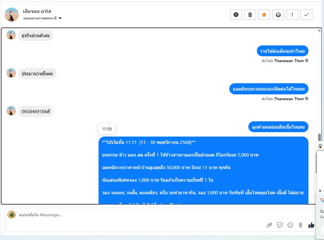Mark conversation as unread with envelope icon
324x240 pixels.
point(278,15)
